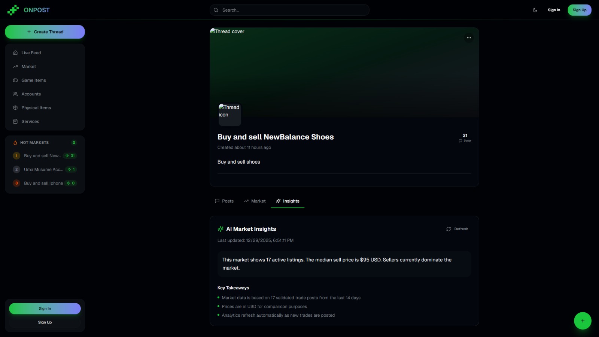Click takeaway Prices are in USD
The height and width of the screenshot is (337, 599).
[x=264, y=307]
